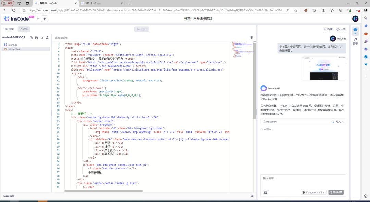Reload the browser page
This screenshot has width=370, height=202.
coord(14,10)
